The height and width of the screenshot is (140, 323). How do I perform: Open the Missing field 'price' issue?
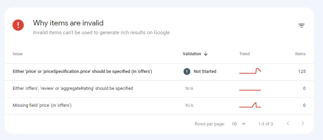42,105
